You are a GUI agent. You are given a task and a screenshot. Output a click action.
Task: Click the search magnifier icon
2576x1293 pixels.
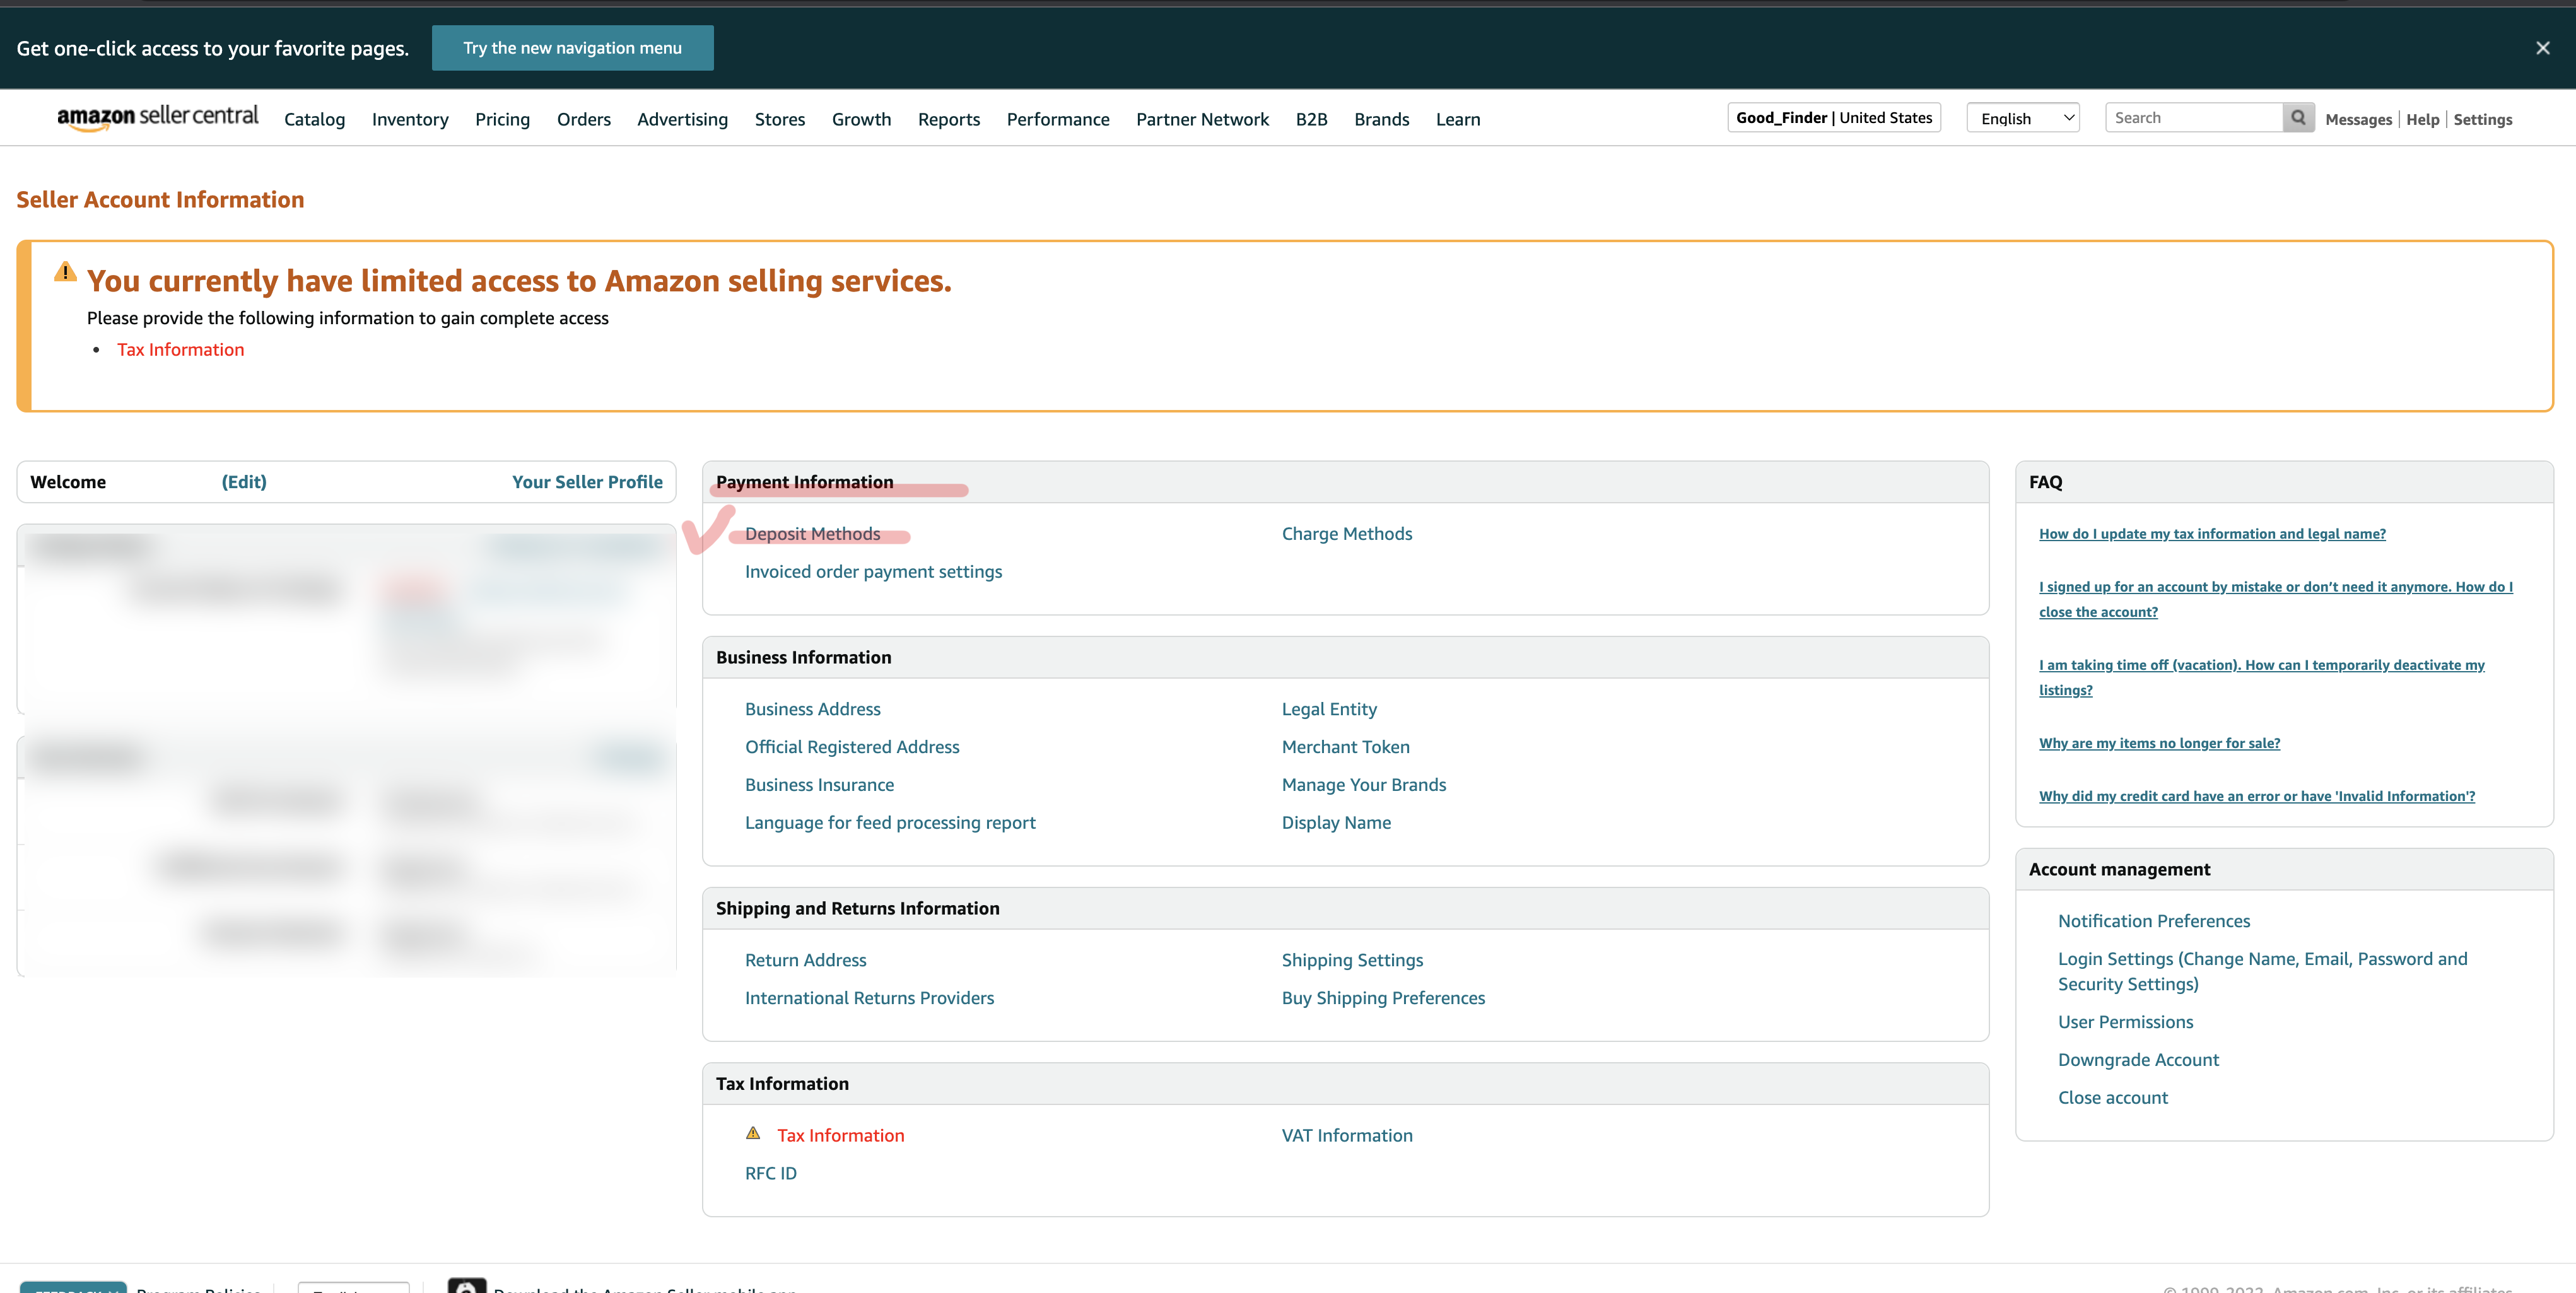click(2298, 118)
